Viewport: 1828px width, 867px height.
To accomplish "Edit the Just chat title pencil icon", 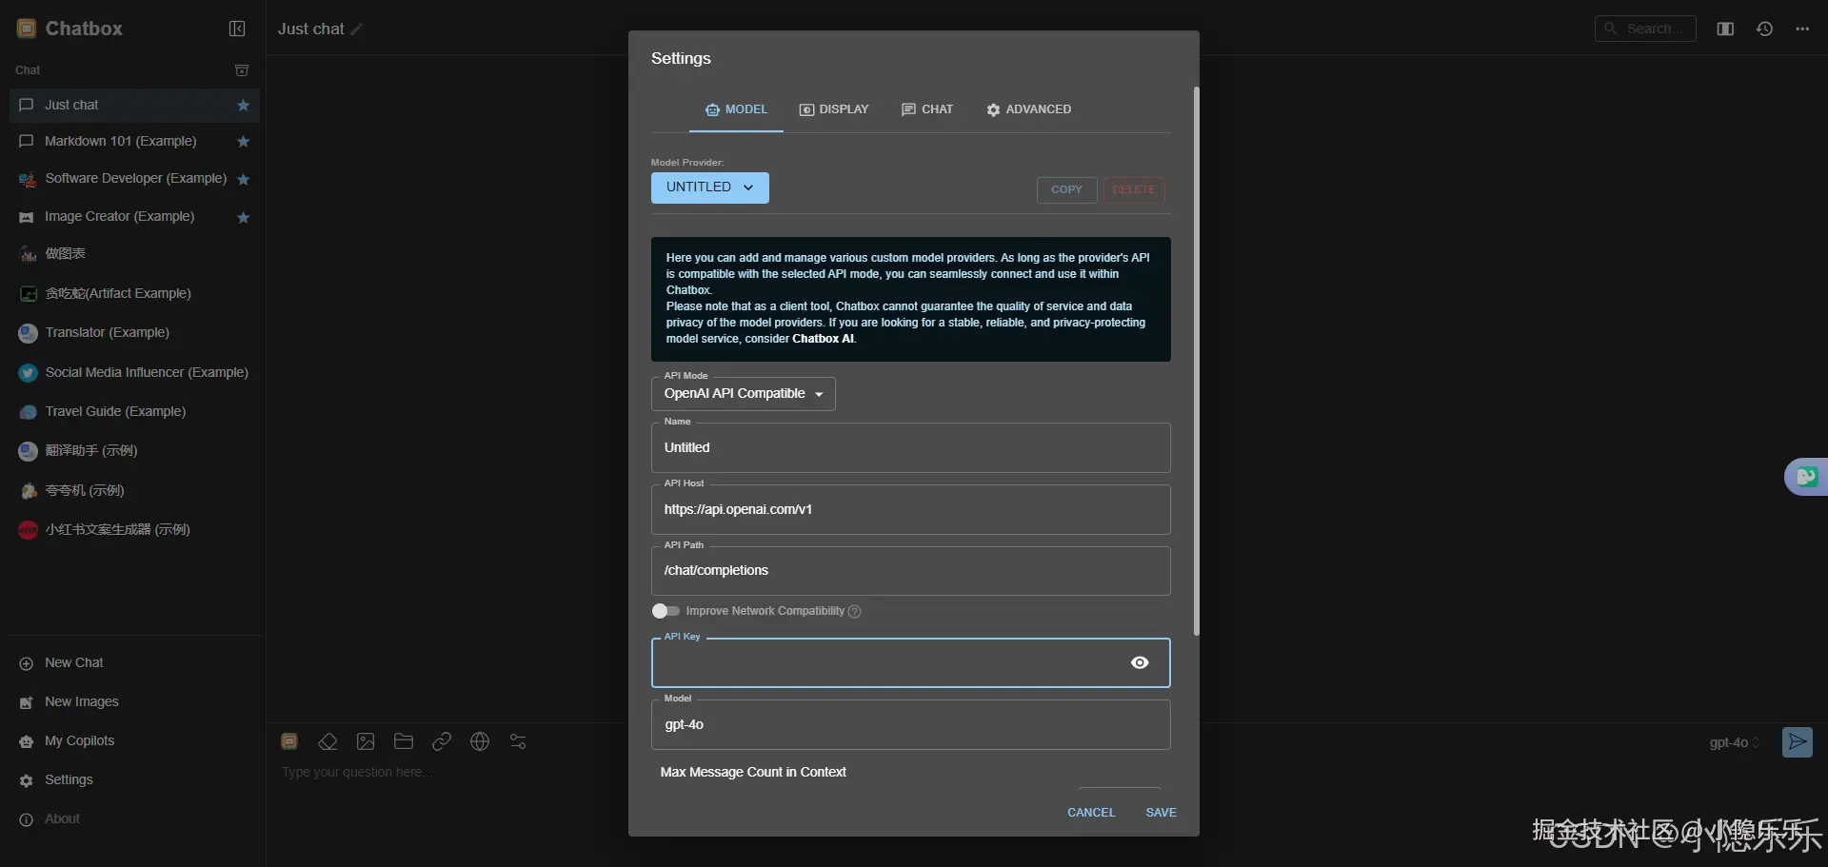I will 357,30.
